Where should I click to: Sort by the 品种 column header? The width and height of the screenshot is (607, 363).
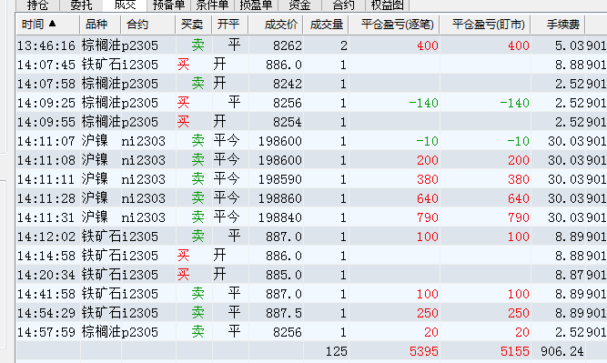100,25
